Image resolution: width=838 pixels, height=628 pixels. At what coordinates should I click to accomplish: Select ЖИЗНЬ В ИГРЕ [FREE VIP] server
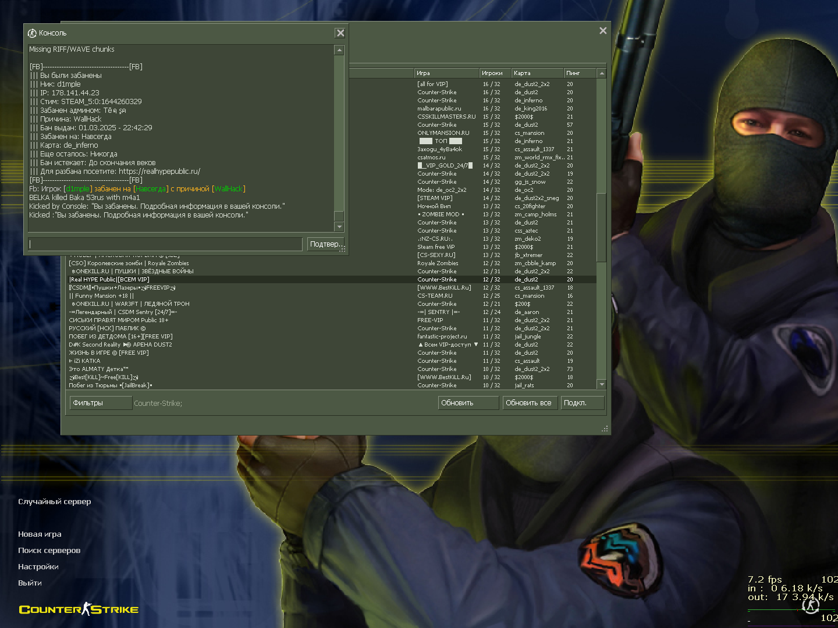point(332,353)
